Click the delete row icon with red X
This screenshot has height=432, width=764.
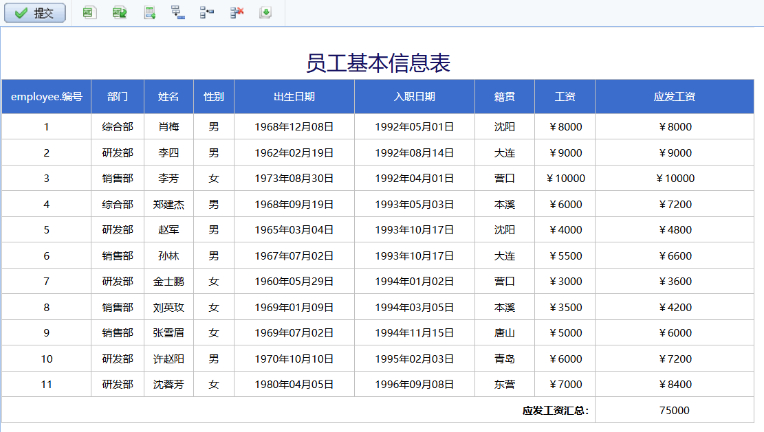coord(237,13)
